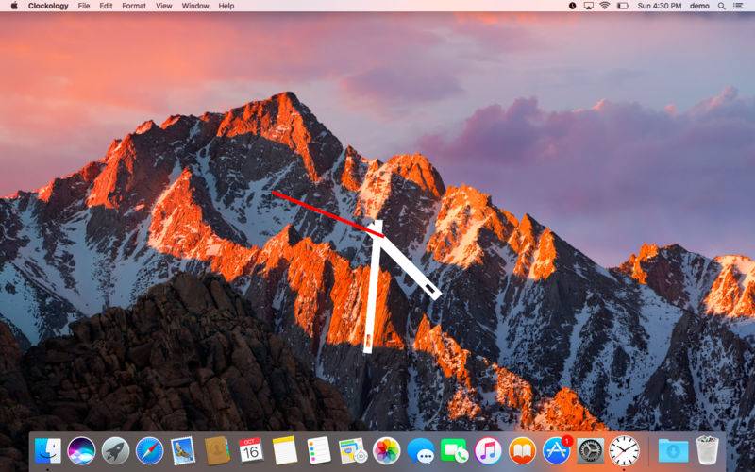
Task: Open Maps from the Dock
Action: point(352,451)
